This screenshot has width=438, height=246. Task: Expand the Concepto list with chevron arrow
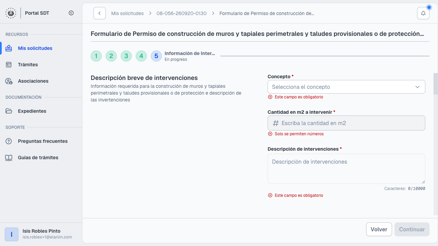pos(417,87)
